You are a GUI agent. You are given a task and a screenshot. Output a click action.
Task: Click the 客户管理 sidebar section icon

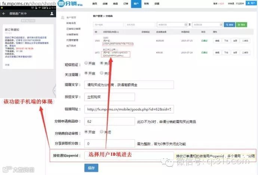click(x=62, y=18)
